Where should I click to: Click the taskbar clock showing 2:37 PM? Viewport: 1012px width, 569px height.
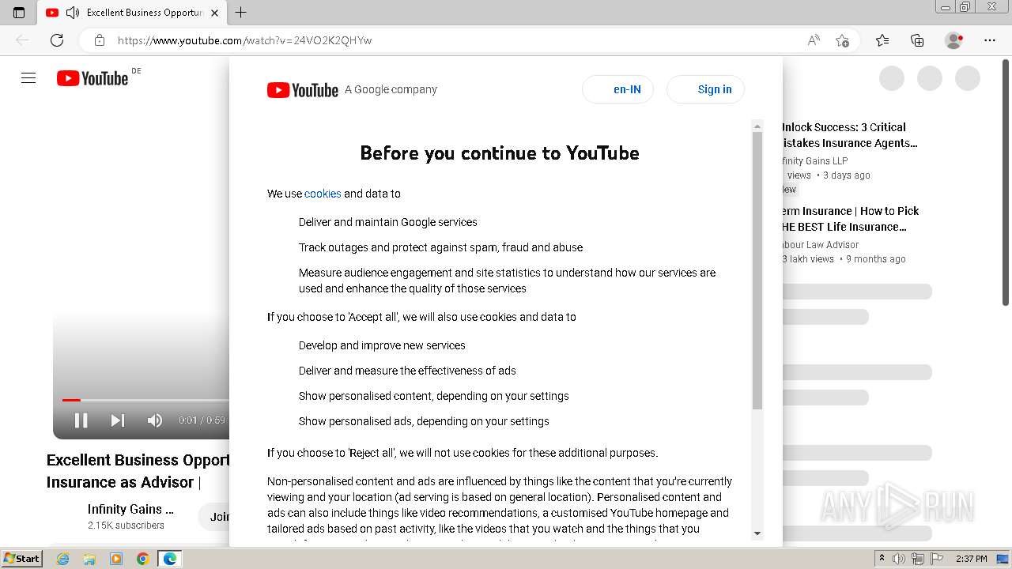pos(972,559)
